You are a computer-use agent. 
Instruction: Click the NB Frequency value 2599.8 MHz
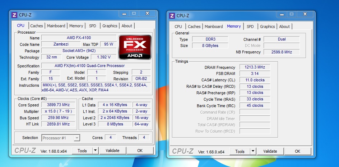282,52
